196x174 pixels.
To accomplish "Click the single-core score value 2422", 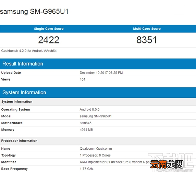I will (x=49, y=40).
